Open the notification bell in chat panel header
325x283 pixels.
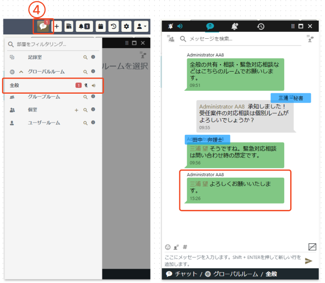234,26
